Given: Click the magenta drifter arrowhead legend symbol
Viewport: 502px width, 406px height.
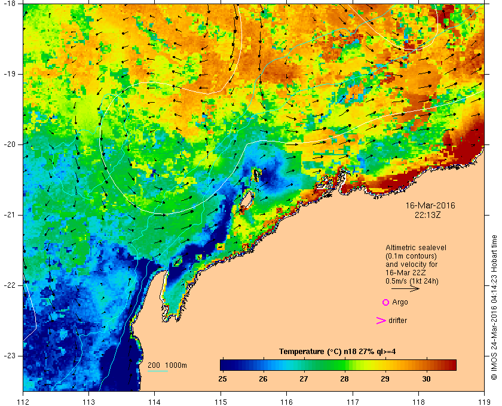Looking at the screenshot, I should click(381, 321).
